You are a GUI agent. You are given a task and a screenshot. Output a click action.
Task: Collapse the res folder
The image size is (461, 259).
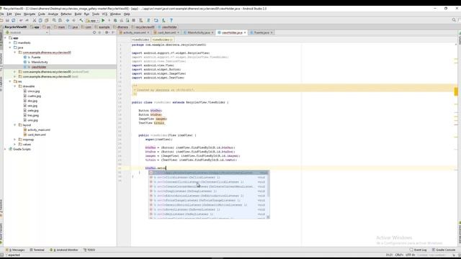[10, 81]
